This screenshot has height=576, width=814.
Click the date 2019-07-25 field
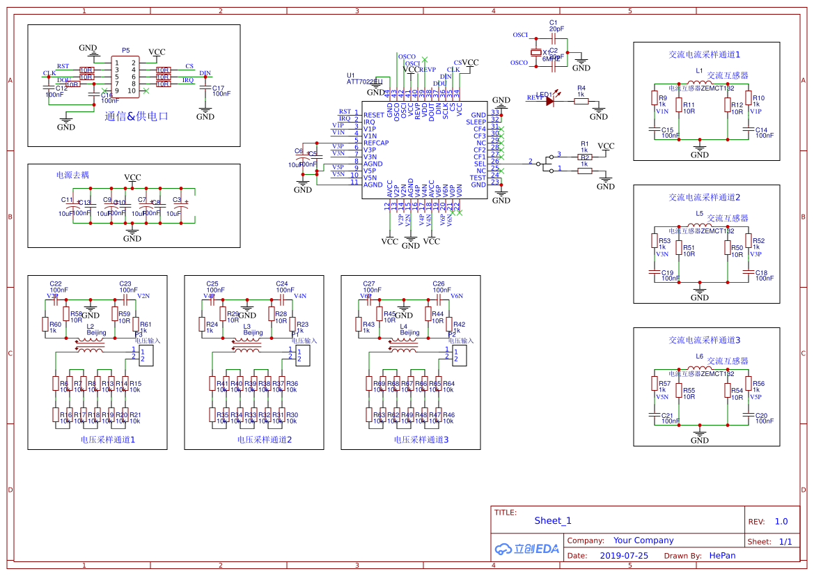tap(624, 556)
